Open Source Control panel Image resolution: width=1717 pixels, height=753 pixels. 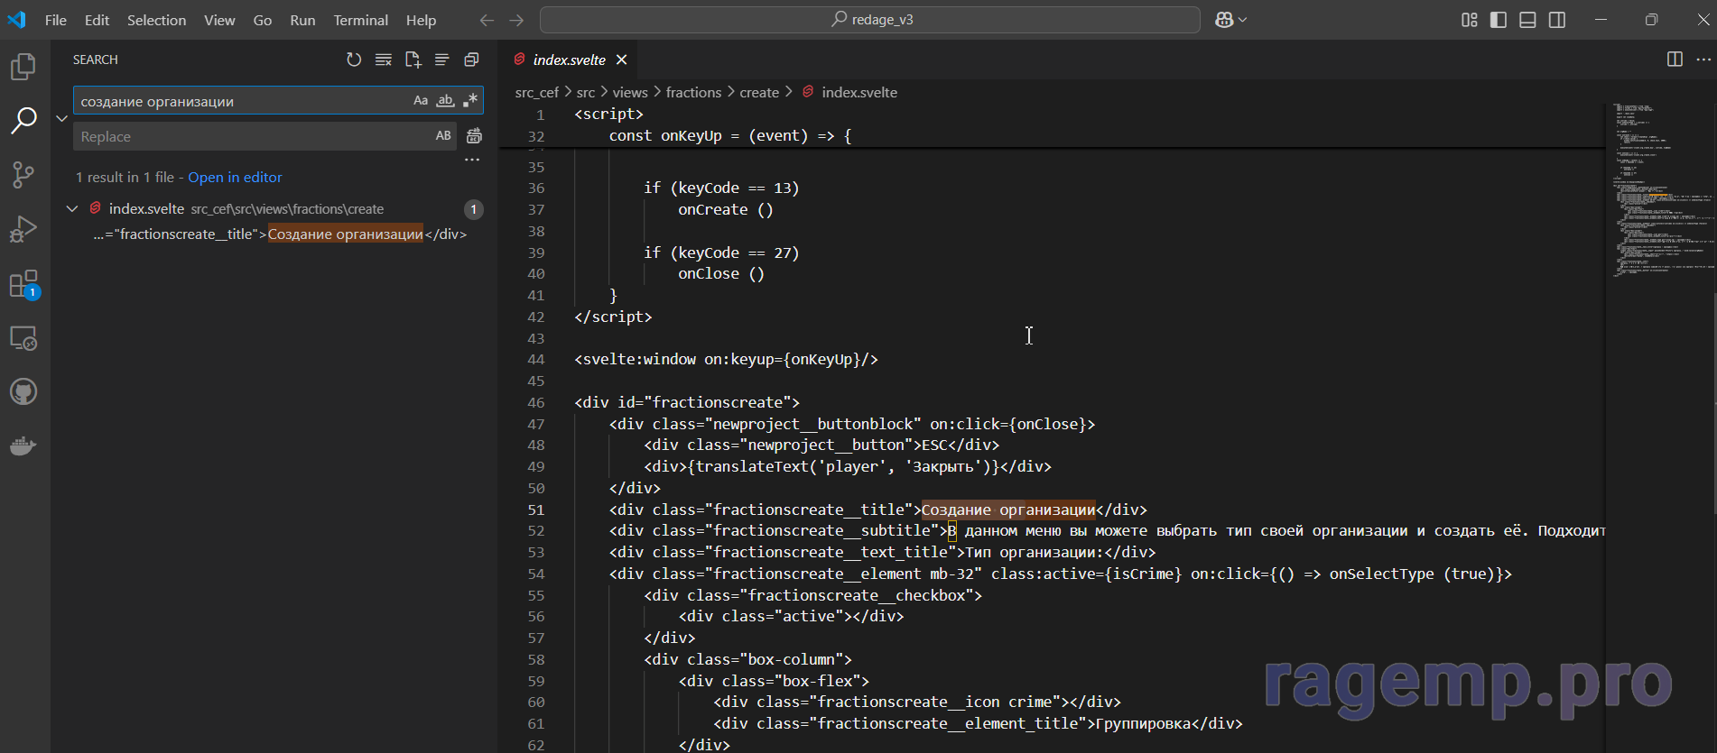point(23,174)
